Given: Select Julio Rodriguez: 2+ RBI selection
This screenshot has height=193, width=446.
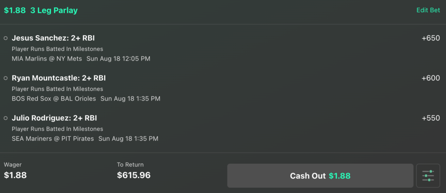Looking at the screenshot, I should tap(54, 118).
